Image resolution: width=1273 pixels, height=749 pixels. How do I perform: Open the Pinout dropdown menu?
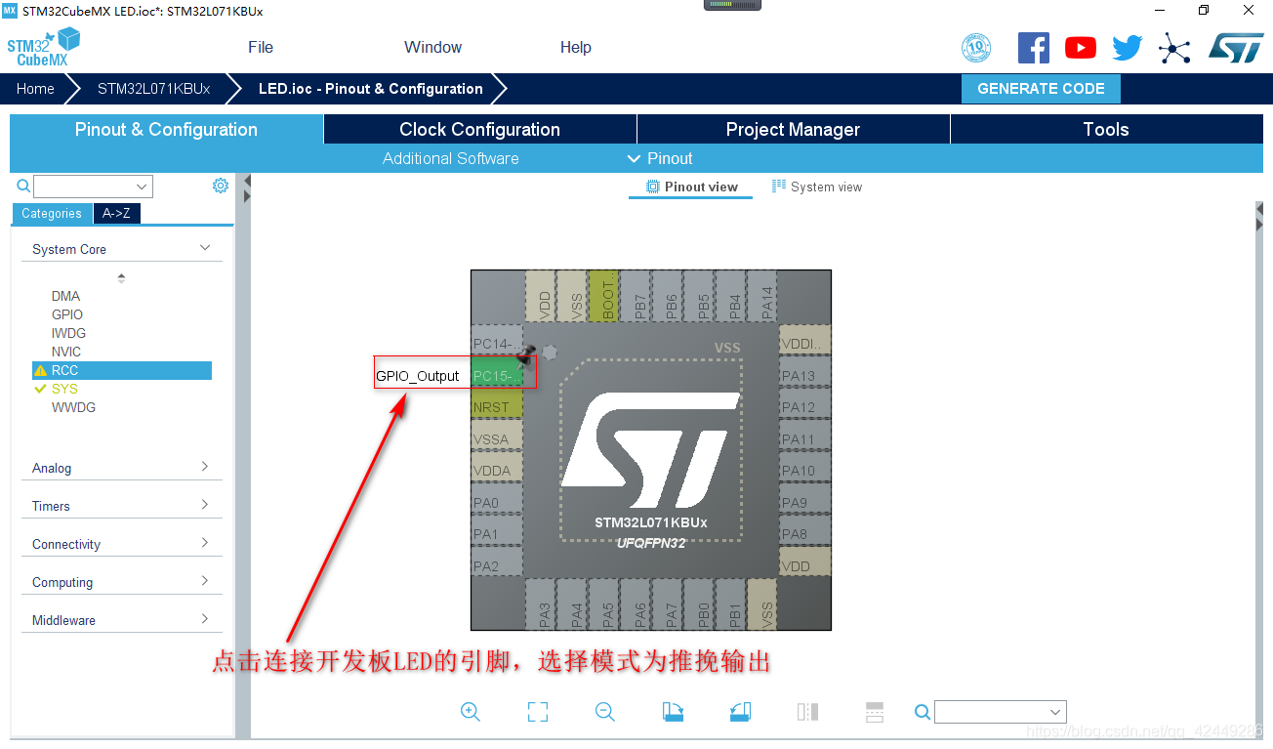[660, 158]
